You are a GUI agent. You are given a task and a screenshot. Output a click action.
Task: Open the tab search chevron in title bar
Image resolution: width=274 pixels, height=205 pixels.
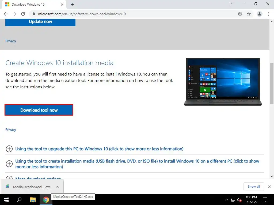[x=231, y=4]
